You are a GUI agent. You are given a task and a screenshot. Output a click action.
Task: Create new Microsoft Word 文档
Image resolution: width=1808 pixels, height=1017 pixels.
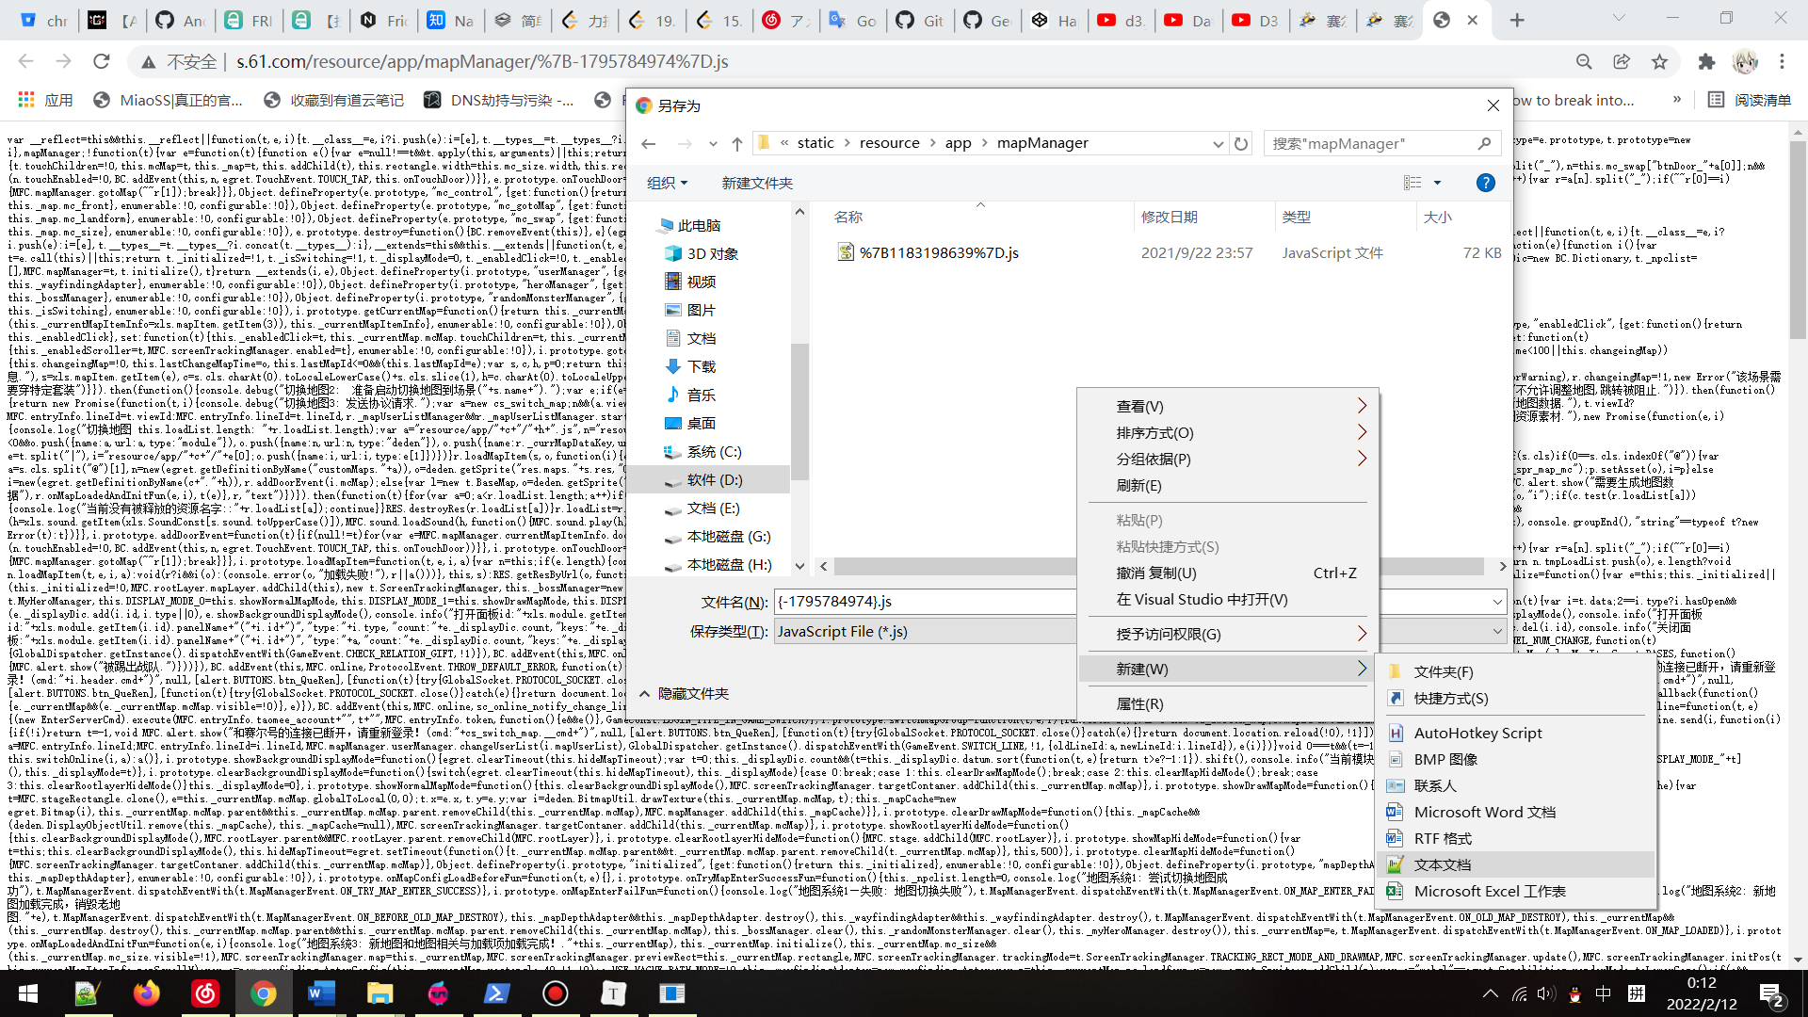coord(1516,812)
